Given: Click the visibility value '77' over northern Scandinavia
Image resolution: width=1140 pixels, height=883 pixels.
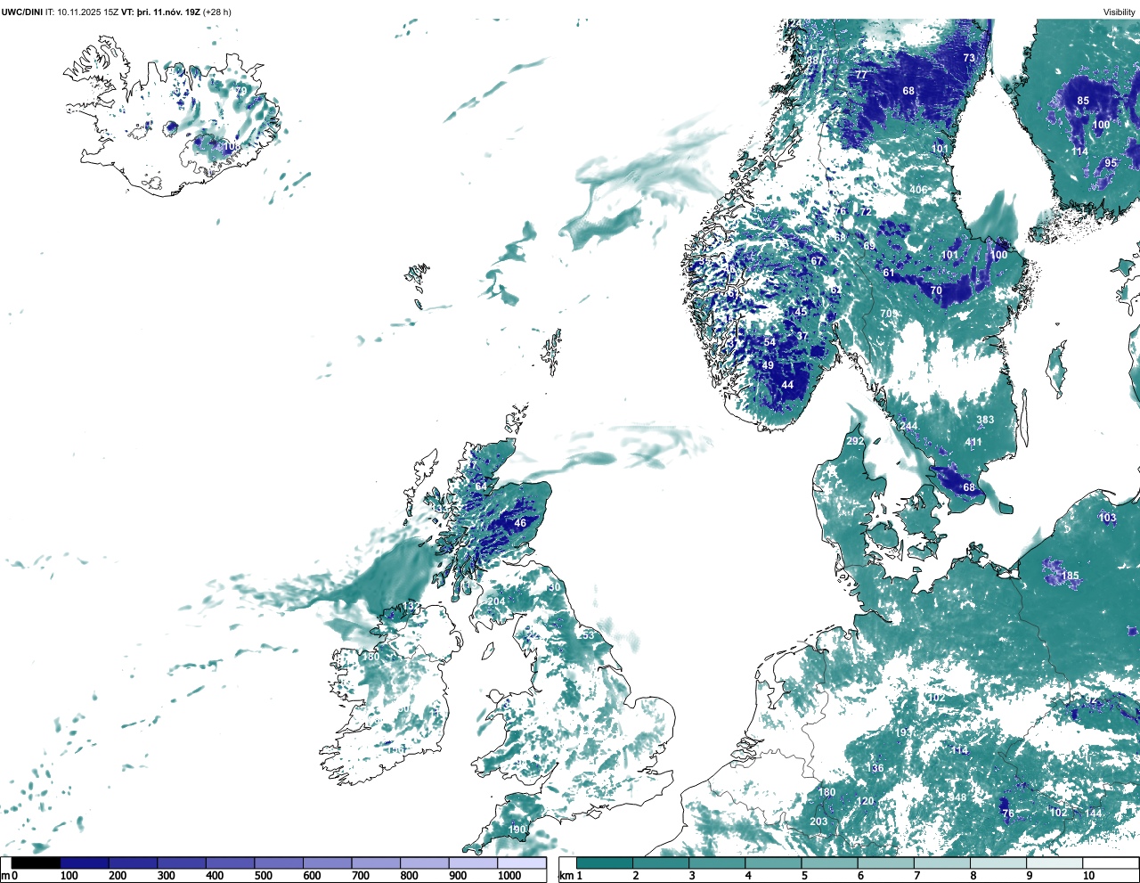Looking at the screenshot, I should click(862, 76).
